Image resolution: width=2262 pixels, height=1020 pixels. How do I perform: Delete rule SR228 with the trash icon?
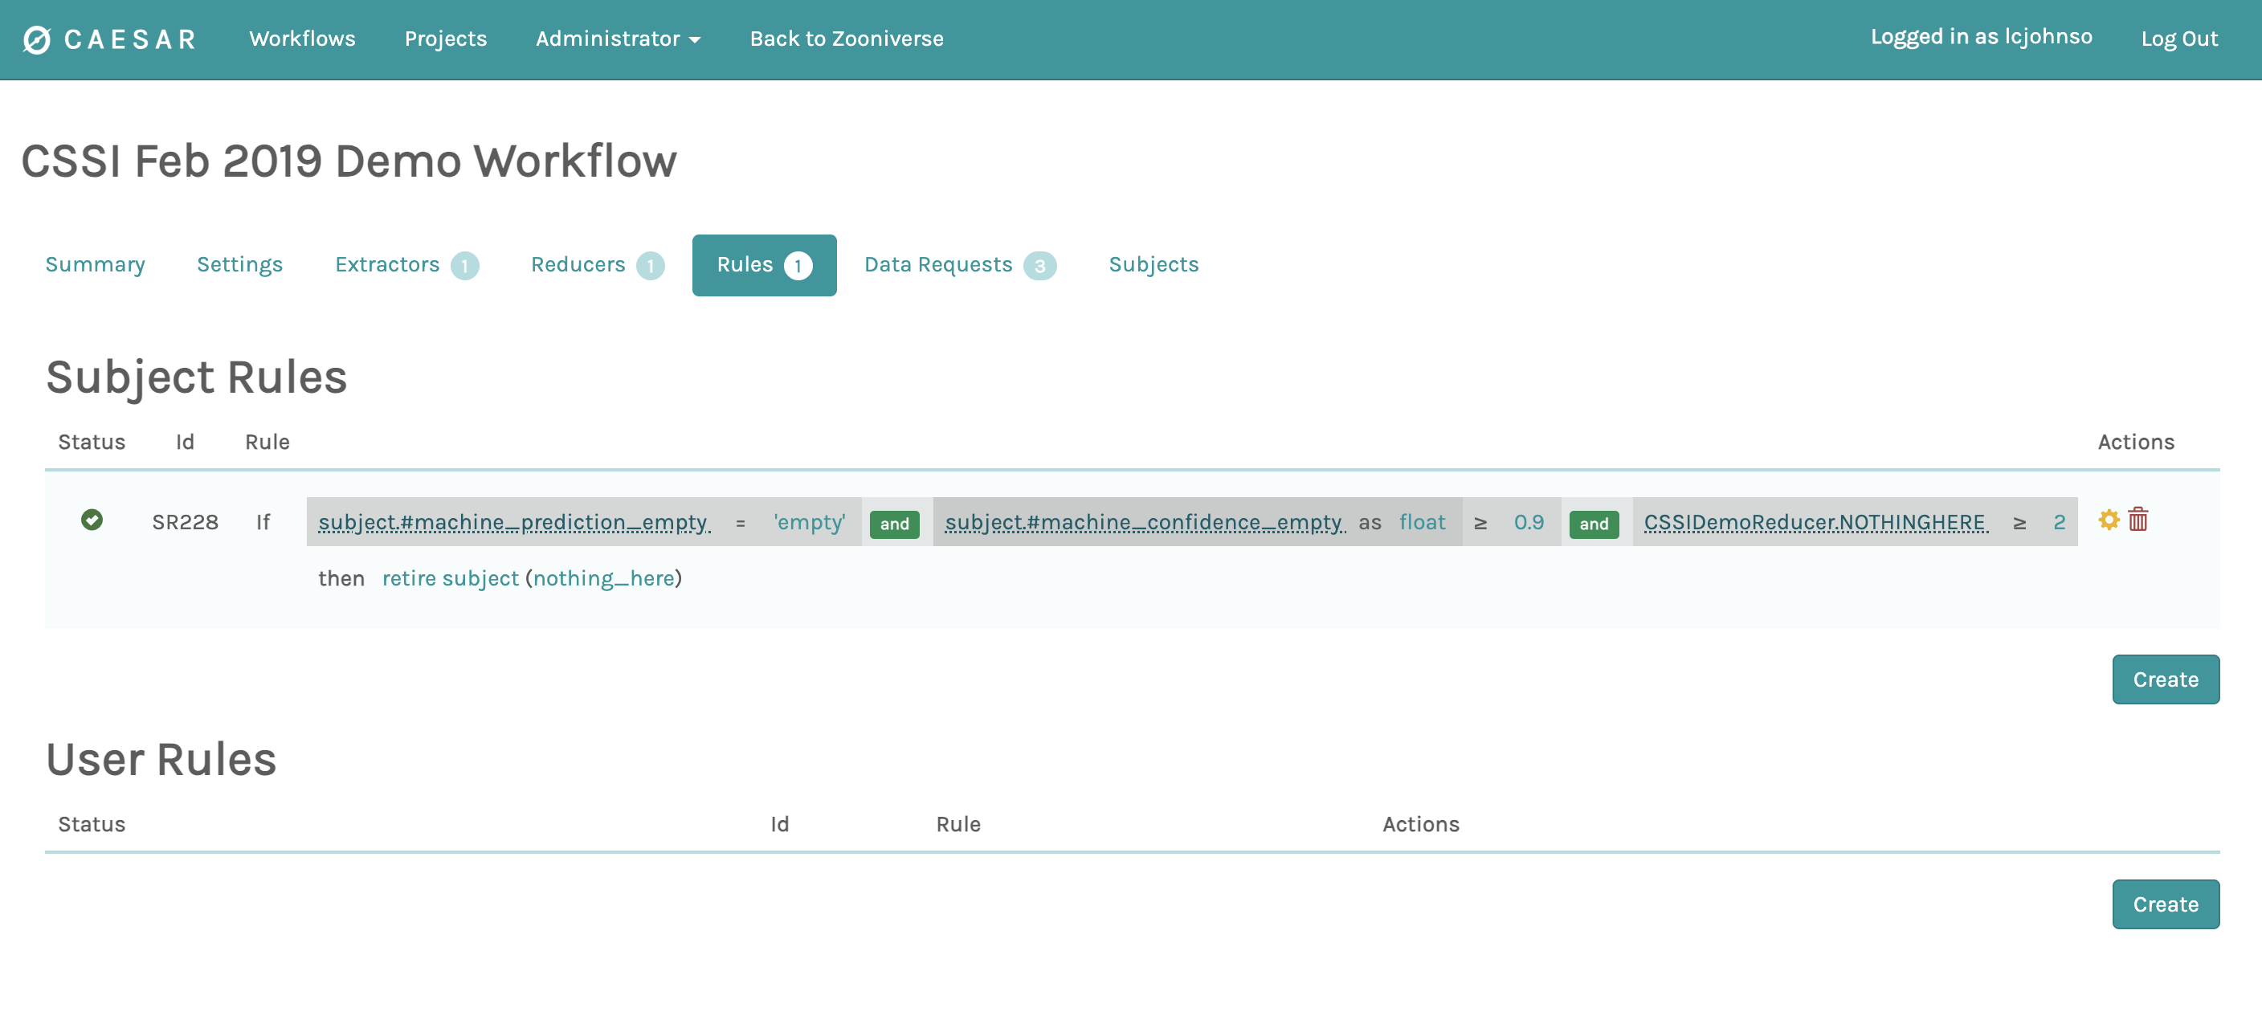pos(2138,520)
